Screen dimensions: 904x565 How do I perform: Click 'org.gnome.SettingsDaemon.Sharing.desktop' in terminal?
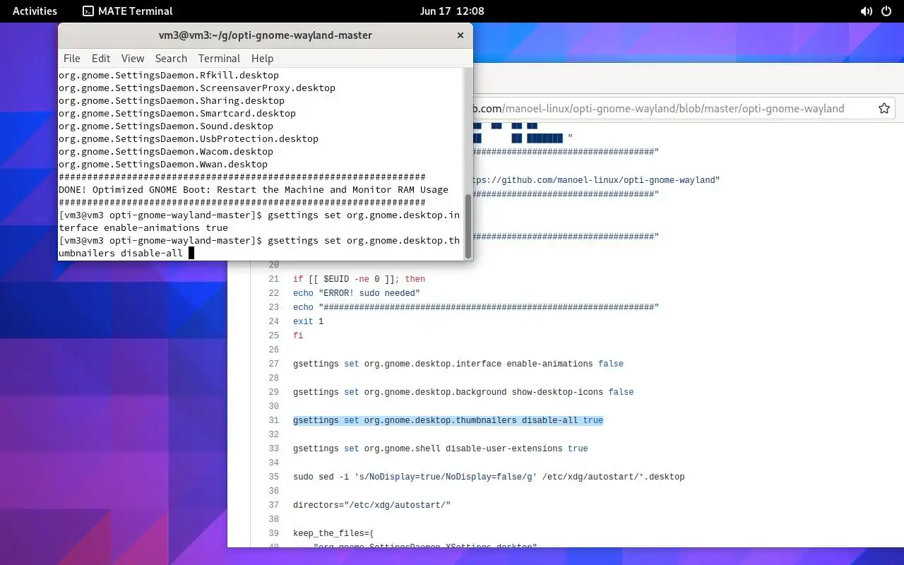click(172, 100)
